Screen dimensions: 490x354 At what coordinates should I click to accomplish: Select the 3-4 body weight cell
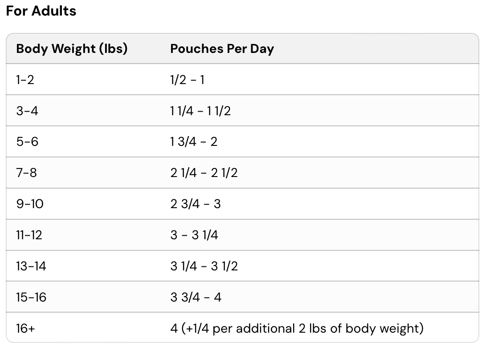(x=27, y=111)
